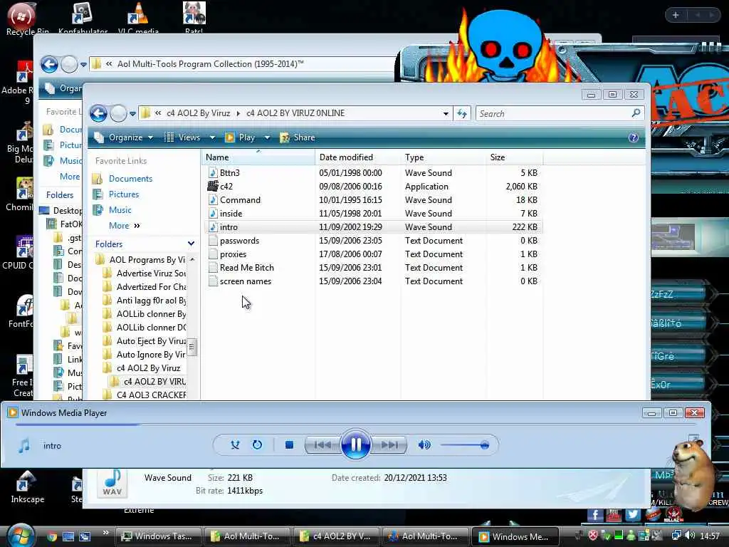
Task: Click the folder tree scrollbar thumb
Action: point(192,347)
